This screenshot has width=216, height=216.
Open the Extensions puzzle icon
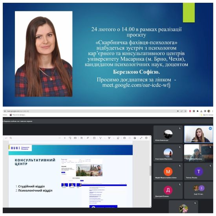198,111
